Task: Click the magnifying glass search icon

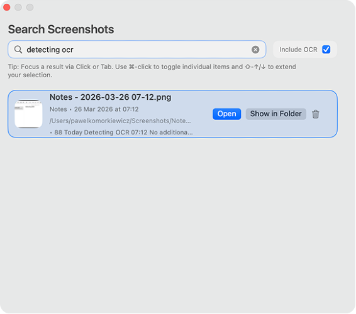Action: [18, 50]
